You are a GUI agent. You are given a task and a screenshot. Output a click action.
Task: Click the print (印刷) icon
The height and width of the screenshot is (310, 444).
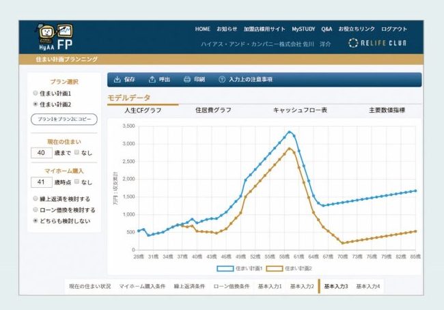(187, 79)
